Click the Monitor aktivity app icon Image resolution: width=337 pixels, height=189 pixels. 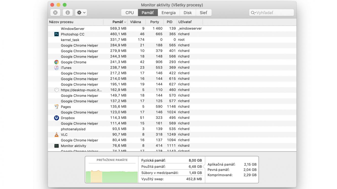(57, 146)
